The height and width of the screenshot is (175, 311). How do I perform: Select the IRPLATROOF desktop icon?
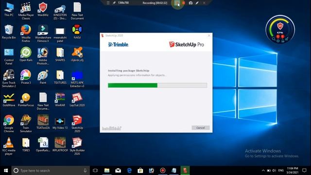[x=60, y=145]
